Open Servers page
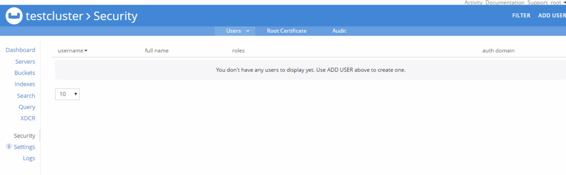This screenshot has width=566, height=175. 25,62
